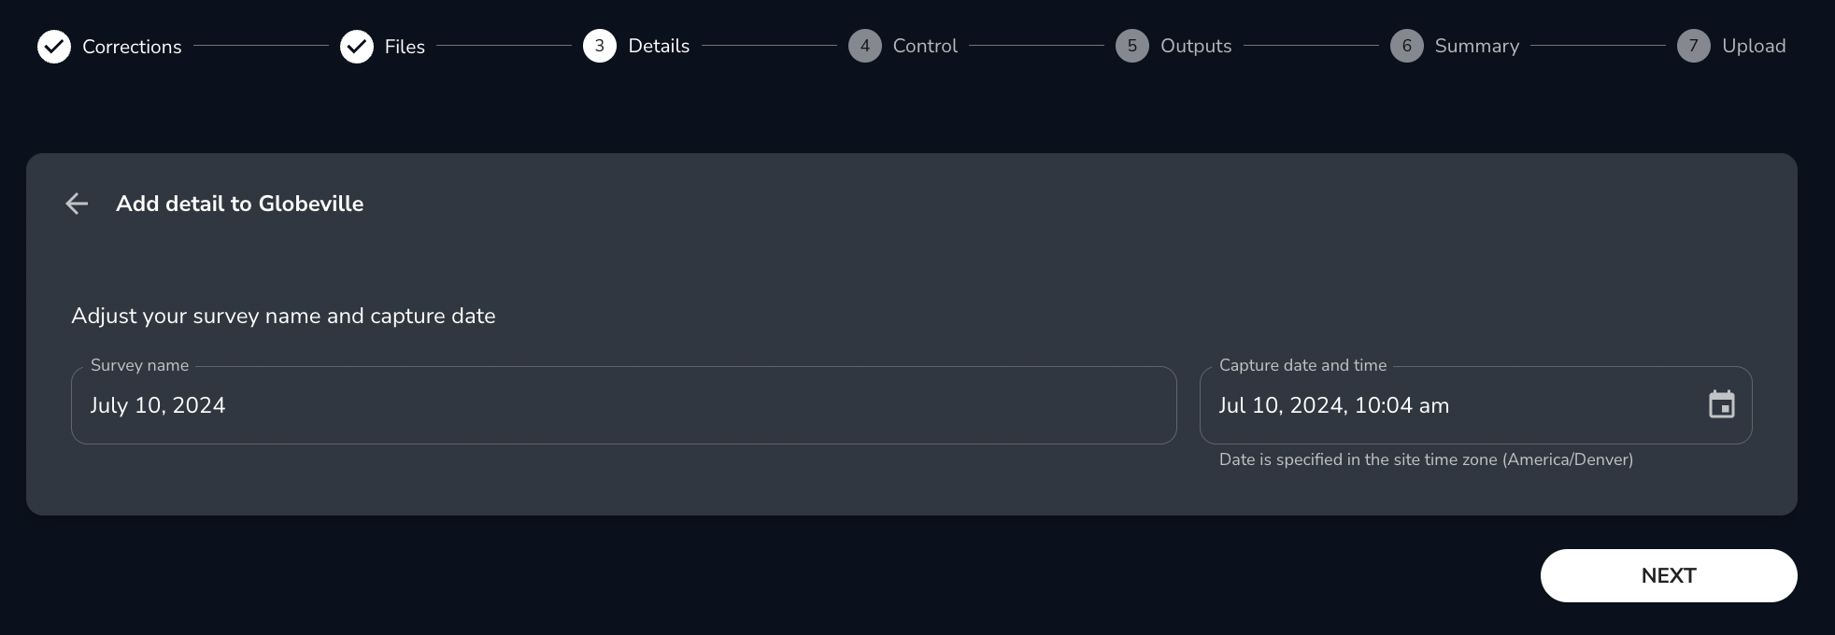Navigate to the Upload step label
Image resolution: width=1835 pixels, height=635 pixels.
pos(1754,46)
